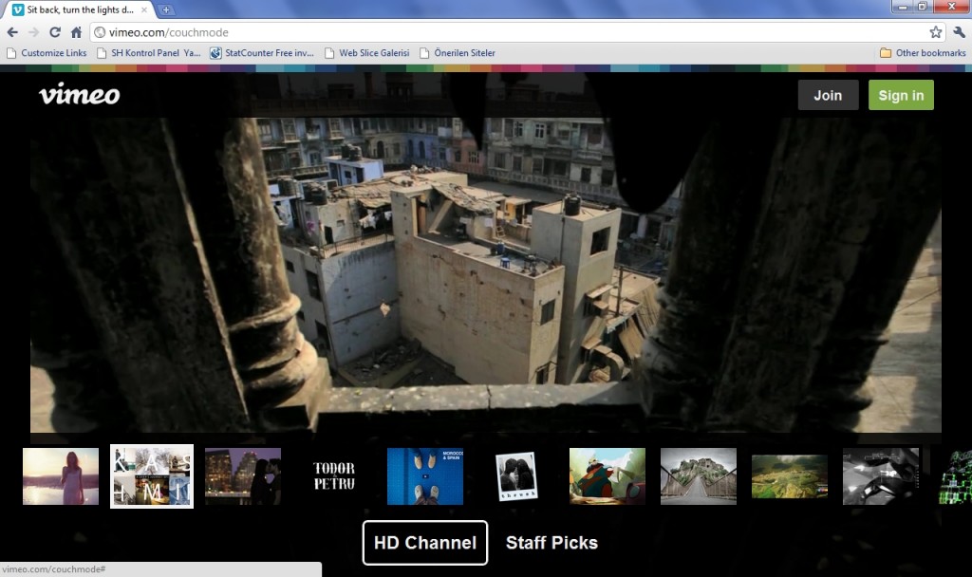Click the green Sign in button
This screenshot has width=972, height=577.
901,95
